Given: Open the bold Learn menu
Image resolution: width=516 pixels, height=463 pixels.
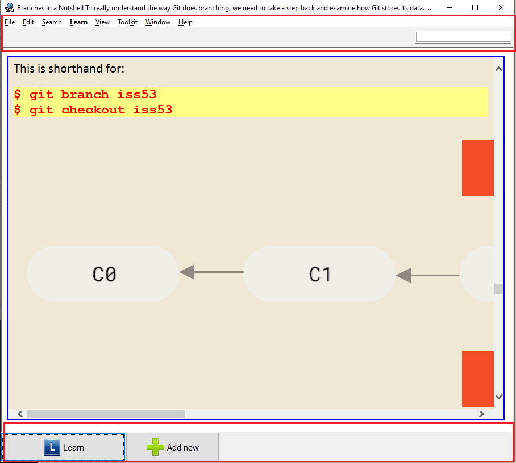Looking at the screenshot, I should tap(78, 22).
